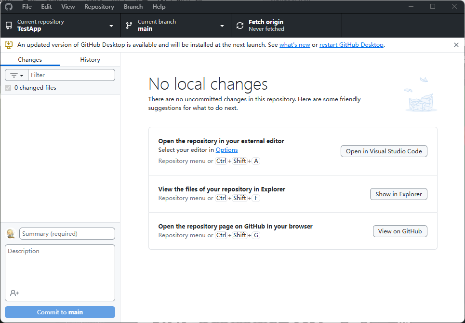Close the GitHub Desktop window
This screenshot has width=465, height=323.
coord(454,7)
